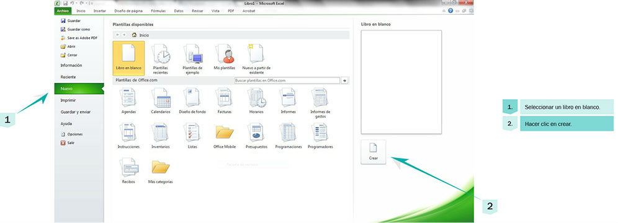
Task: Click Opciones in the sidebar
Action: pos(71,134)
